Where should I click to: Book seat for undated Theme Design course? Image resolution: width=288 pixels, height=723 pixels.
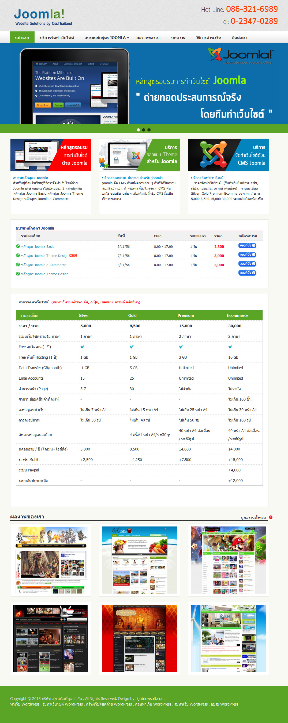coord(247,273)
